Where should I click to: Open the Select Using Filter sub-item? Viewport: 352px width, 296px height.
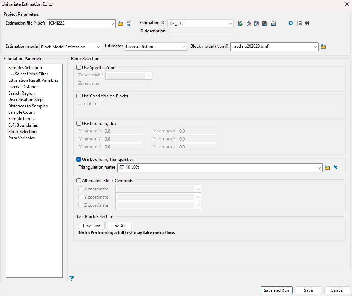(x=31, y=74)
